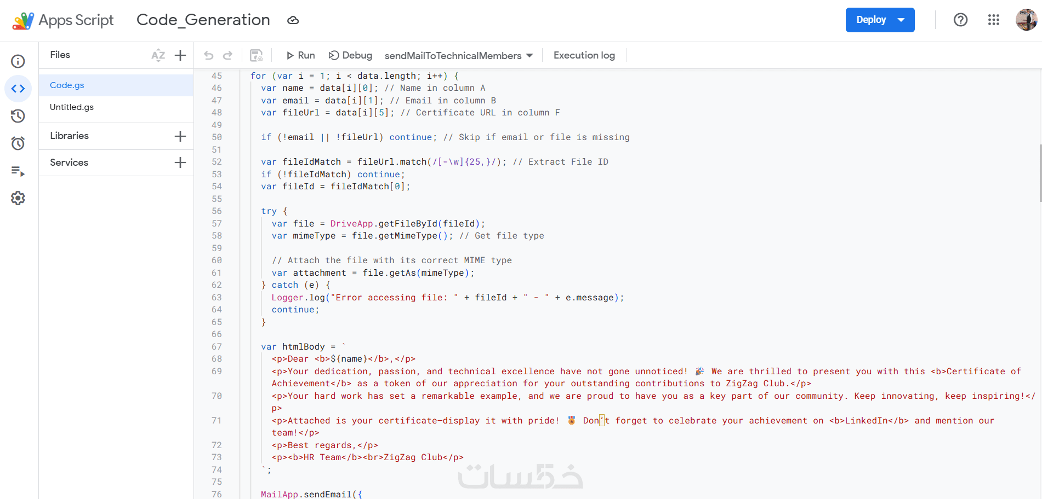
Task: Open the Execution log
Action: (584, 55)
